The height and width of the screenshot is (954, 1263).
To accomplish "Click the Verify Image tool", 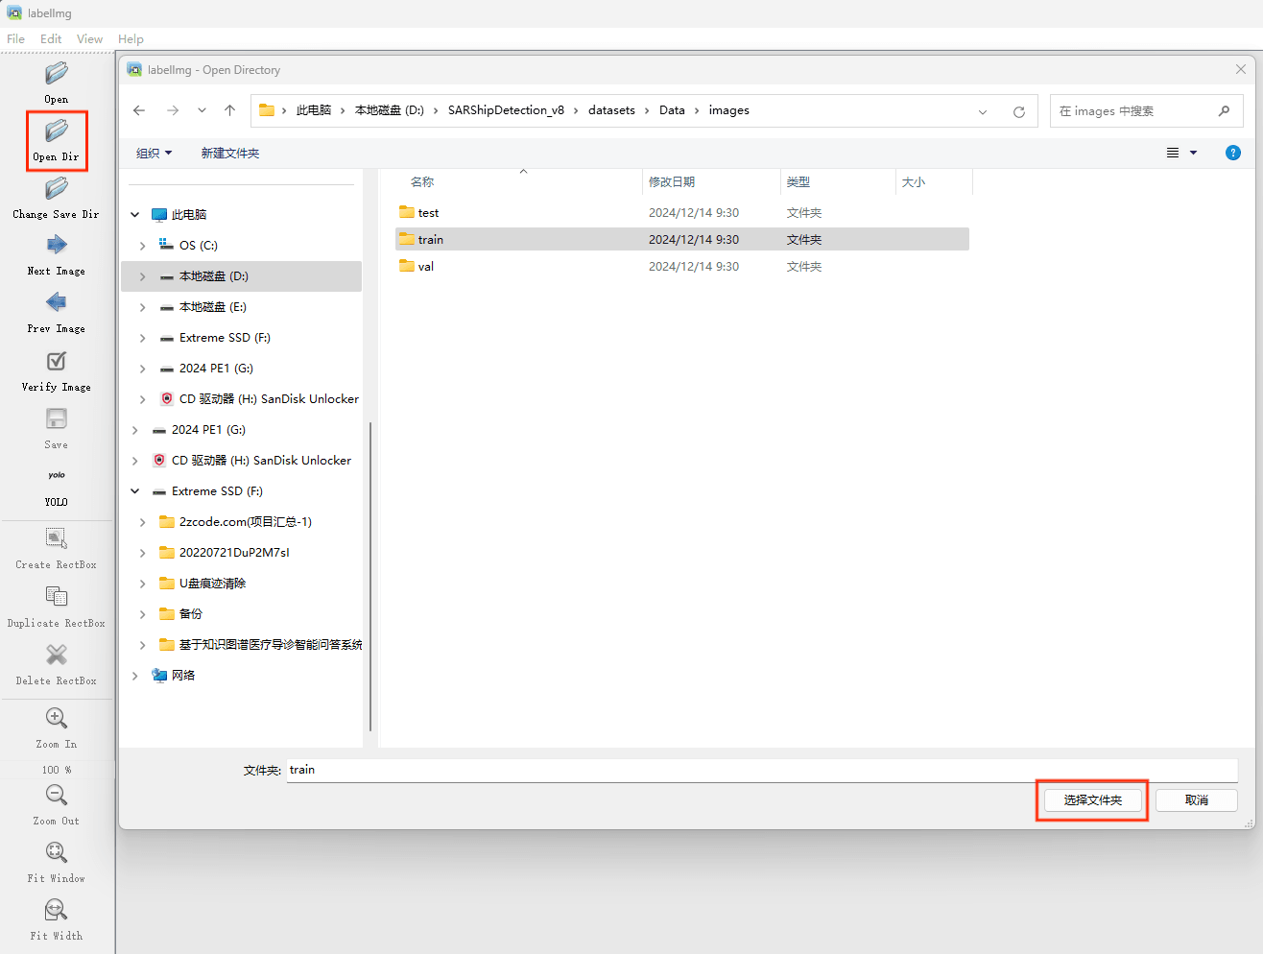I will click(57, 370).
